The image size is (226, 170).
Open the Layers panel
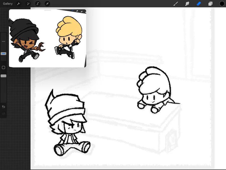click(210, 4)
